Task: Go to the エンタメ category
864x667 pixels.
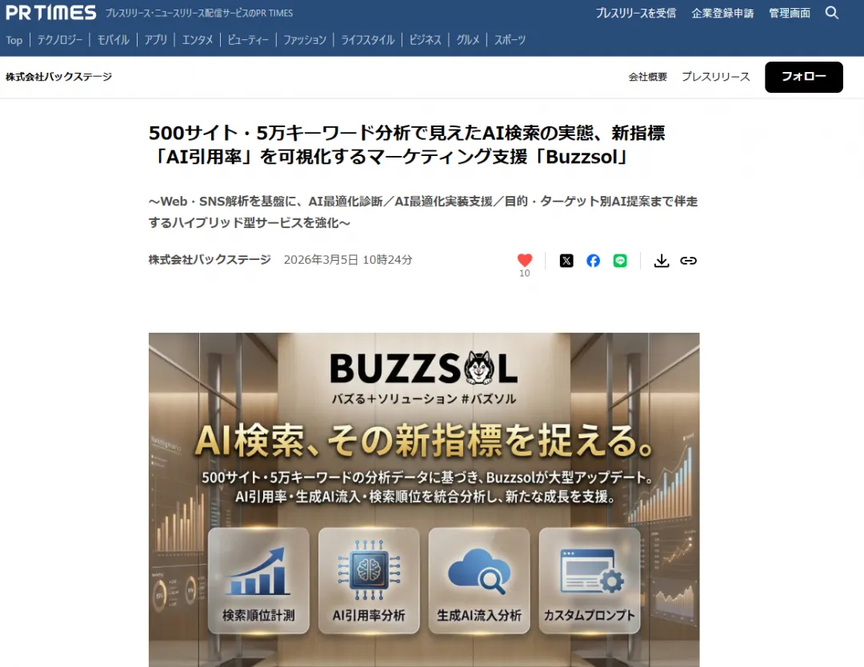Action: pyautogui.click(x=197, y=40)
